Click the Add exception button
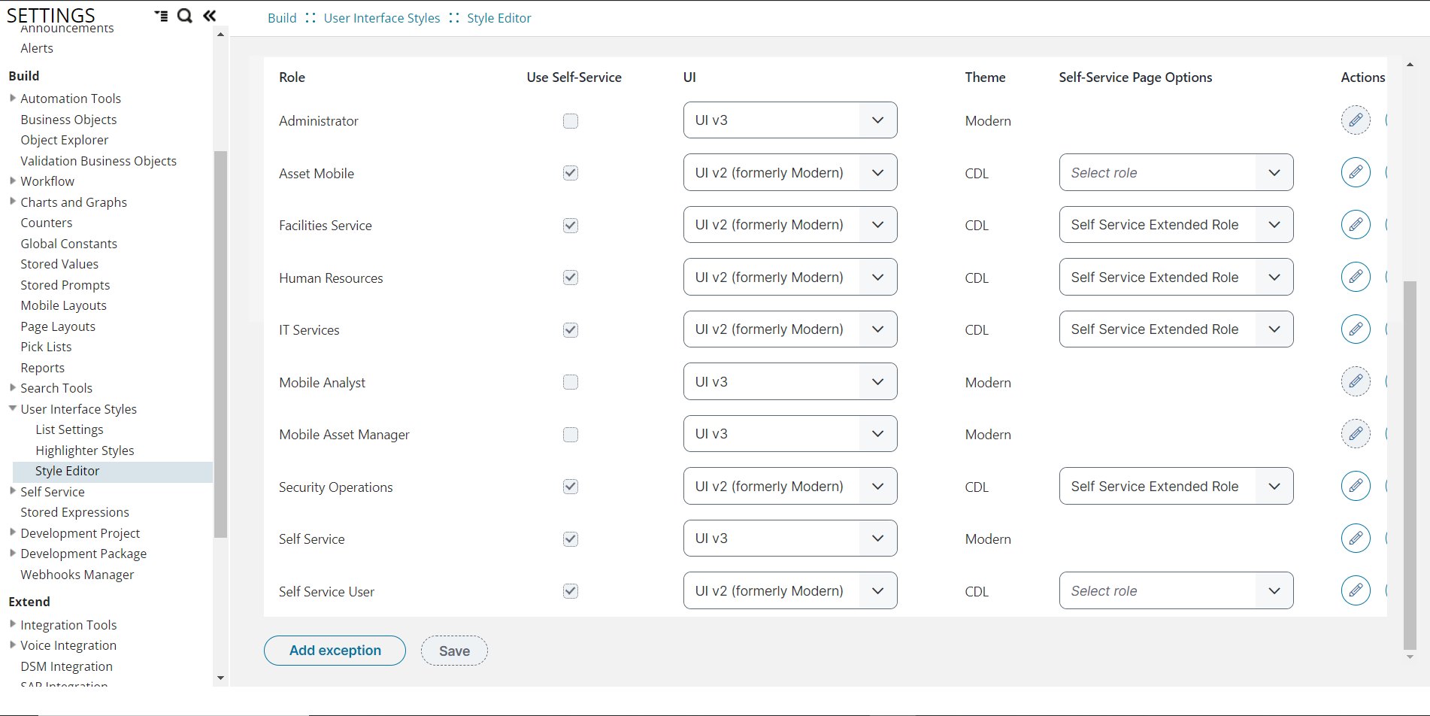 (x=334, y=650)
